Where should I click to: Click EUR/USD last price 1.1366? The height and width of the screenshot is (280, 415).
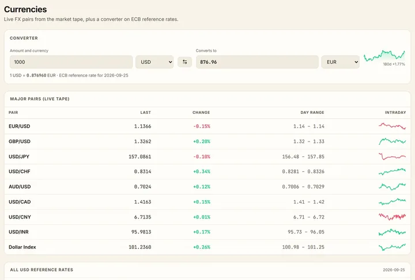coord(143,126)
